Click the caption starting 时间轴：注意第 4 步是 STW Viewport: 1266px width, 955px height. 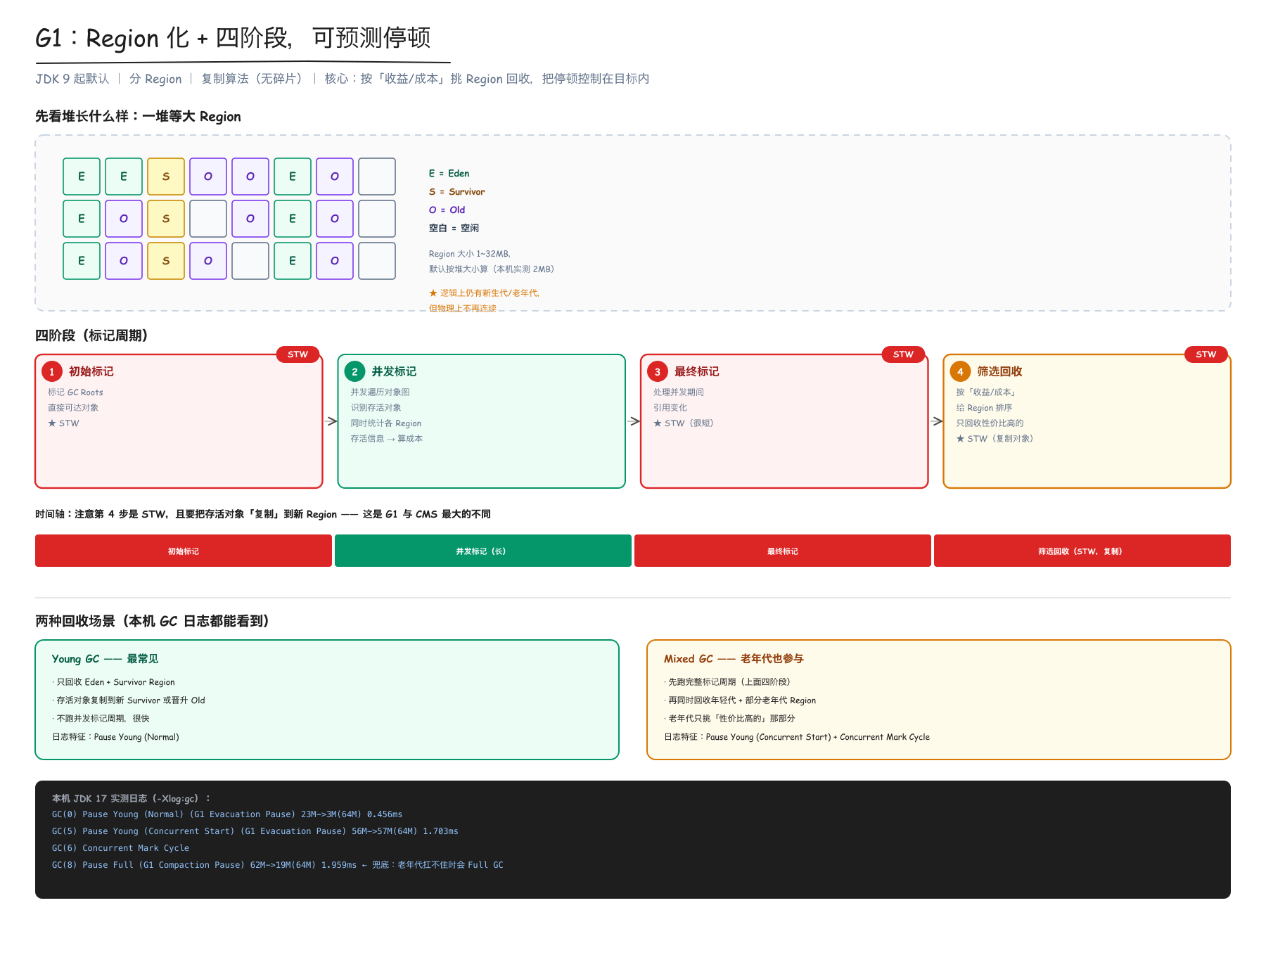tap(263, 514)
